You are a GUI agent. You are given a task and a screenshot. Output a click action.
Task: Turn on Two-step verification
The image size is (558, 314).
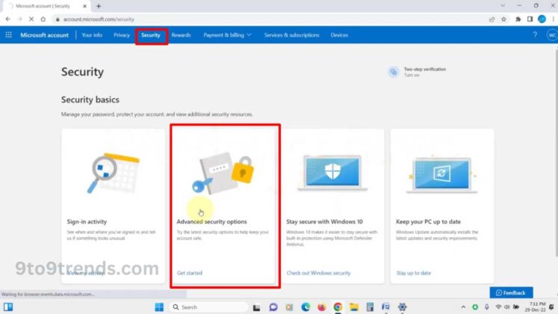tap(412, 75)
